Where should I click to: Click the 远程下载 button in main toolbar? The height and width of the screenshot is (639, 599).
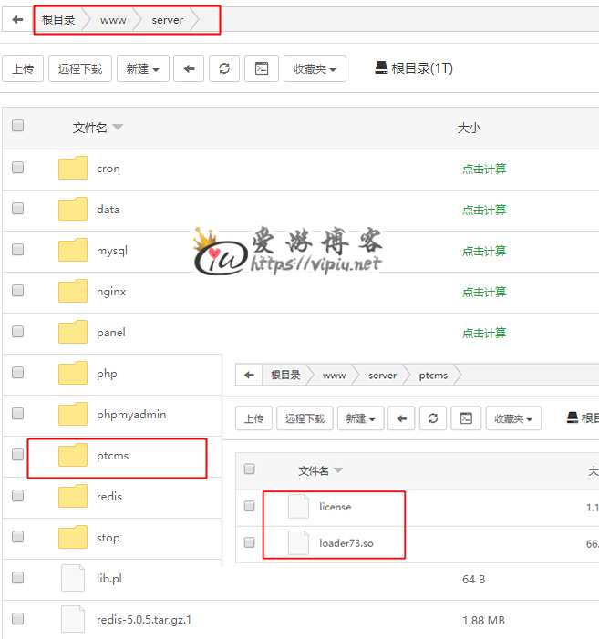tap(80, 68)
